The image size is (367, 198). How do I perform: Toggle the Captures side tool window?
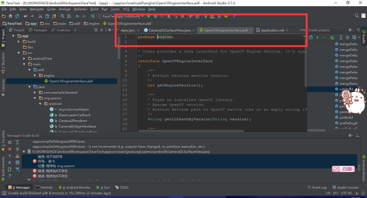tap(3, 87)
